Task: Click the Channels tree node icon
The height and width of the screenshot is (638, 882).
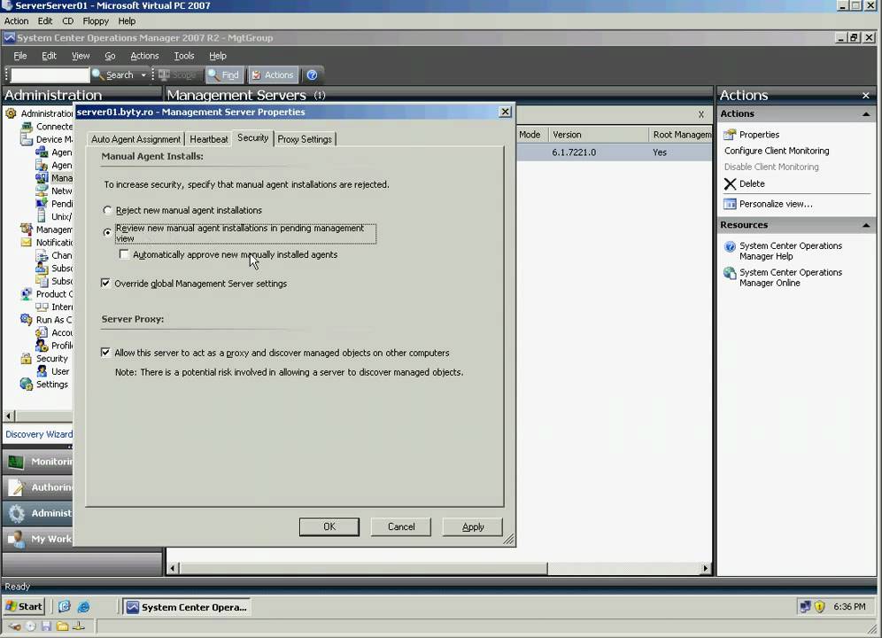Action: click(42, 255)
